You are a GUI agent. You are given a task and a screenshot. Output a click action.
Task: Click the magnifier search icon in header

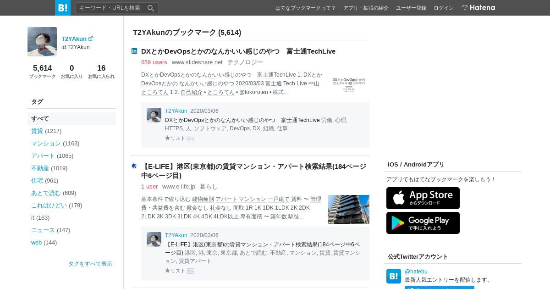tap(151, 8)
